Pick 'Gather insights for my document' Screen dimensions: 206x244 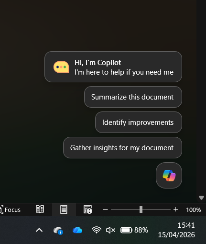[122, 148]
